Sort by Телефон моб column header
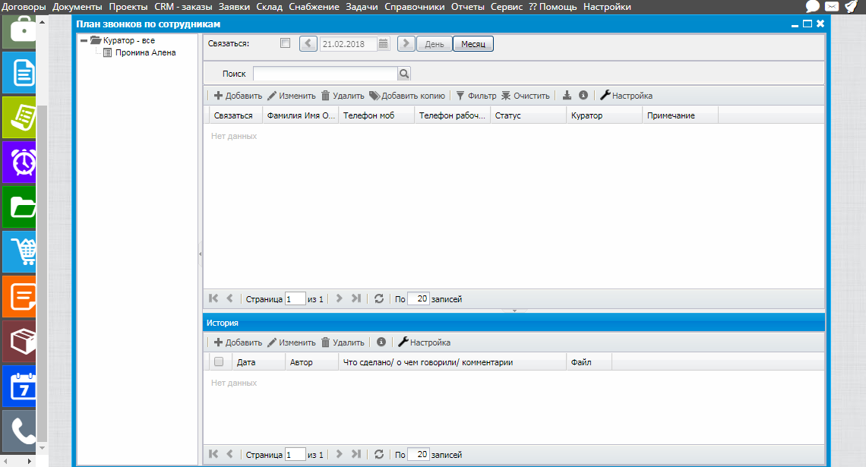 point(377,115)
